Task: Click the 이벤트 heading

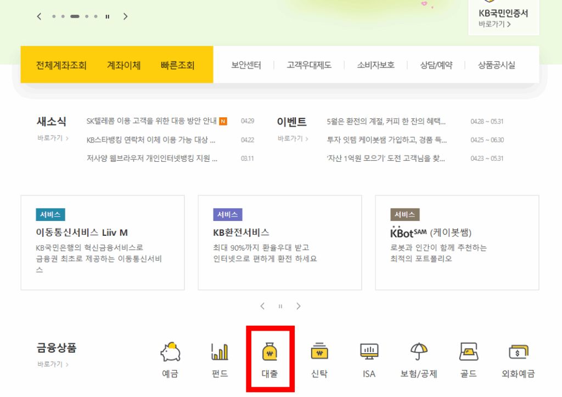Action: click(292, 122)
